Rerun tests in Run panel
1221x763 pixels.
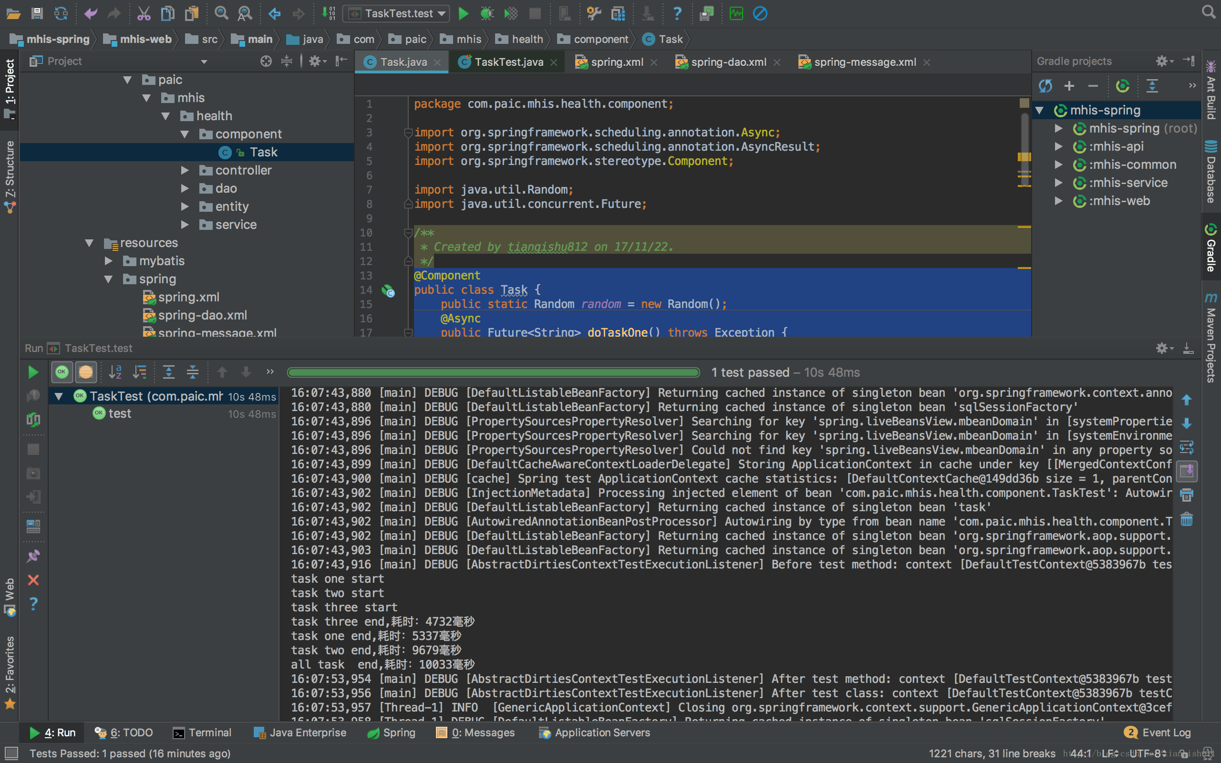33,372
